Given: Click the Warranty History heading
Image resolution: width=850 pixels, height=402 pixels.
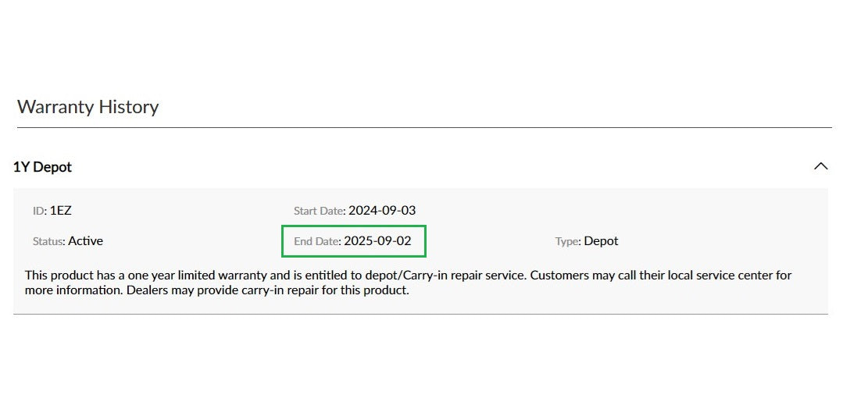Looking at the screenshot, I should click(x=87, y=107).
